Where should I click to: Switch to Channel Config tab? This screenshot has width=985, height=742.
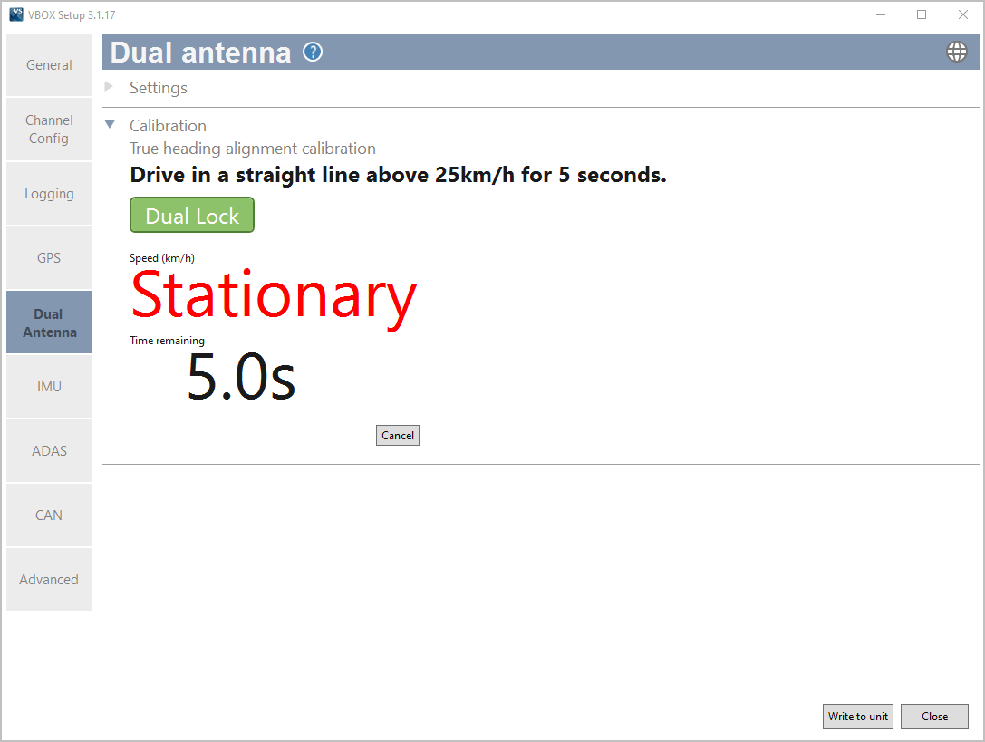[49, 130]
